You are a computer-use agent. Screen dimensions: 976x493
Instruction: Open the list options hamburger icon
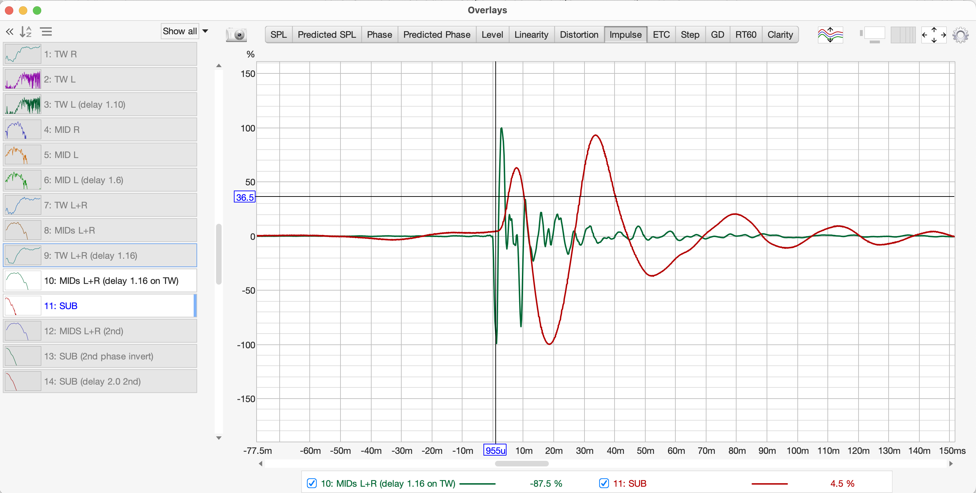point(46,32)
